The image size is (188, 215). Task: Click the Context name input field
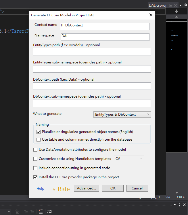point(105,26)
